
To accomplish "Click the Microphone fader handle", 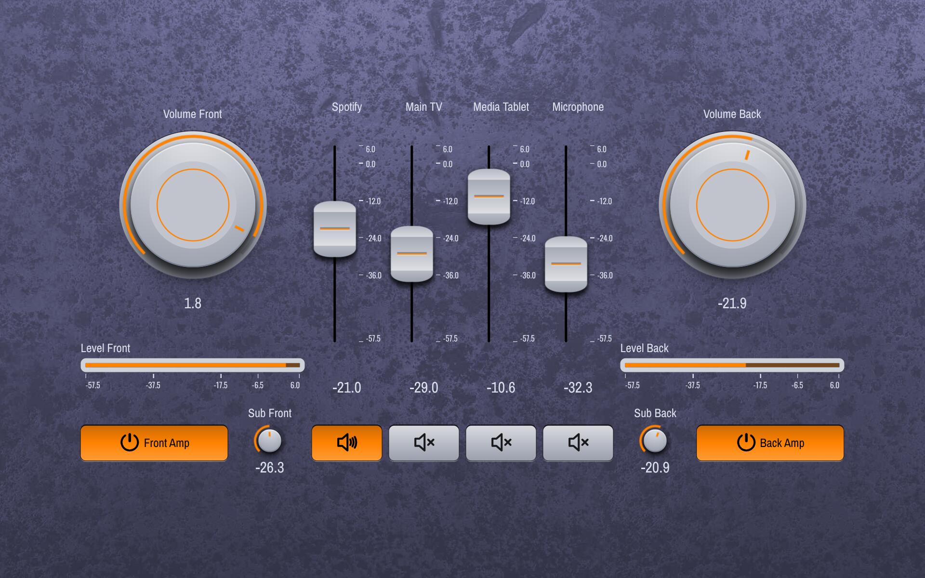I will (566, 264).
